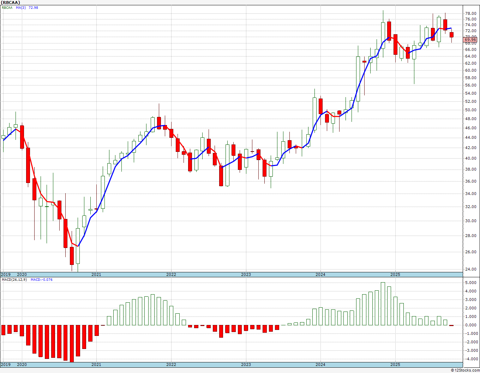
Task: Click the red 69.96 current price tag
Action: [x=470, y=40]
